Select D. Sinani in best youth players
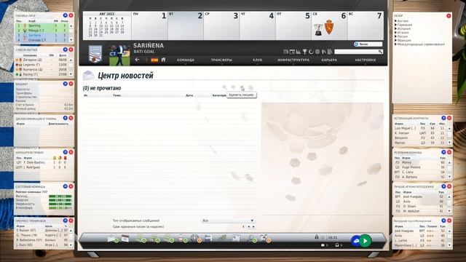The image size is (466, 262). point(420,206)
